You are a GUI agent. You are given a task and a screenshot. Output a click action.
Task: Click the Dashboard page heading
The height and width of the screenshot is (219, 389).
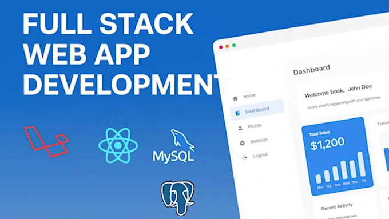tap(312, 70)
